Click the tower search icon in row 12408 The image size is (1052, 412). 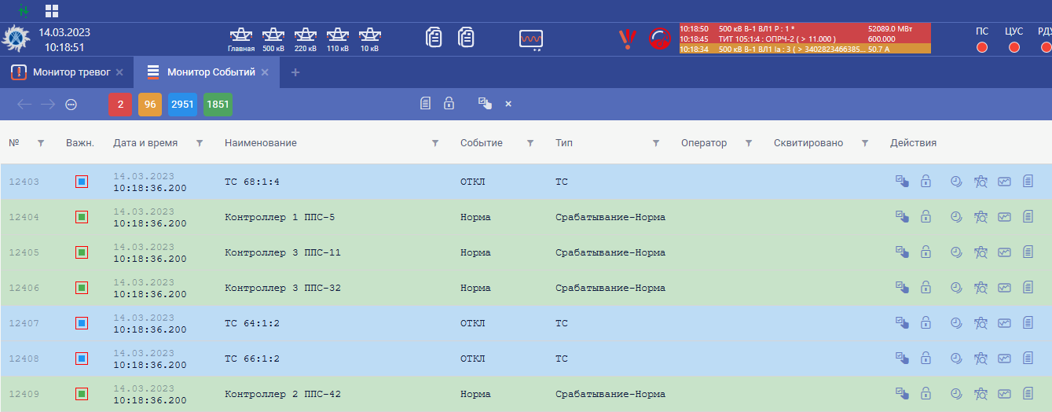[x=980, y=359]
